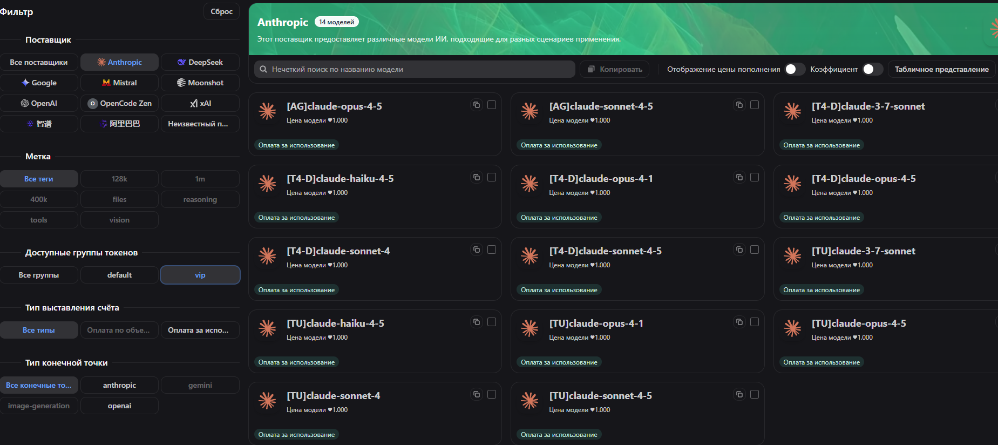998x445 pixels.
Task: Copy the [T4-D]claude-opus-4-1 model name
Action: tap(739, 177)
